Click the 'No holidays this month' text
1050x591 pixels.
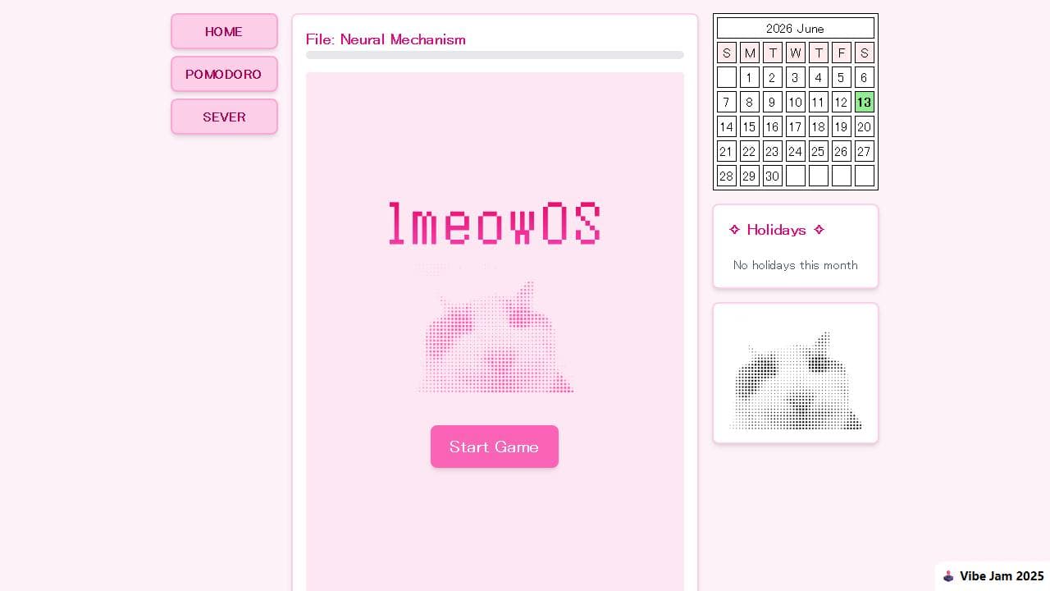[x=796, y=265]
